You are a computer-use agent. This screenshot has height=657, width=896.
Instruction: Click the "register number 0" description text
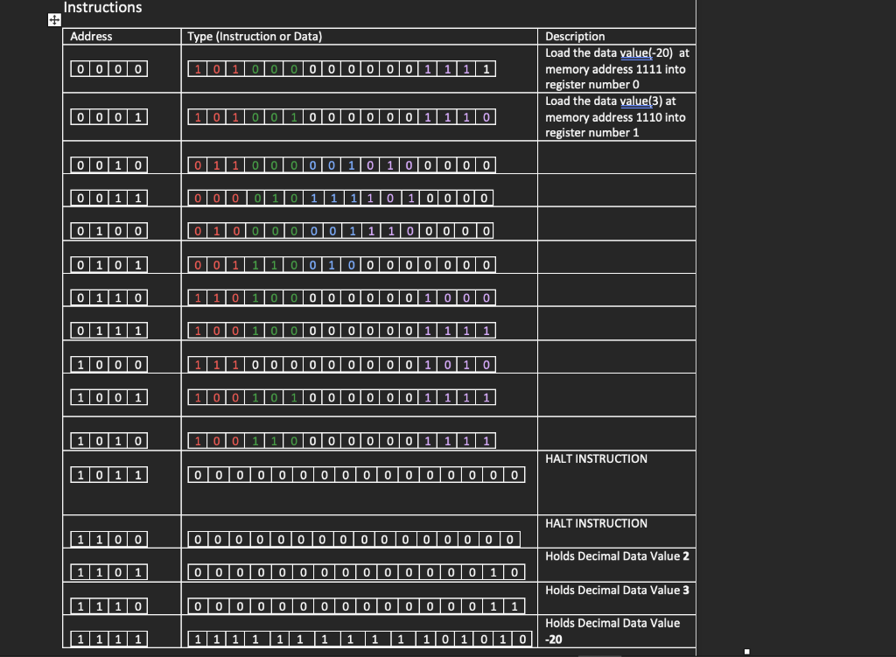click(590, 84)
